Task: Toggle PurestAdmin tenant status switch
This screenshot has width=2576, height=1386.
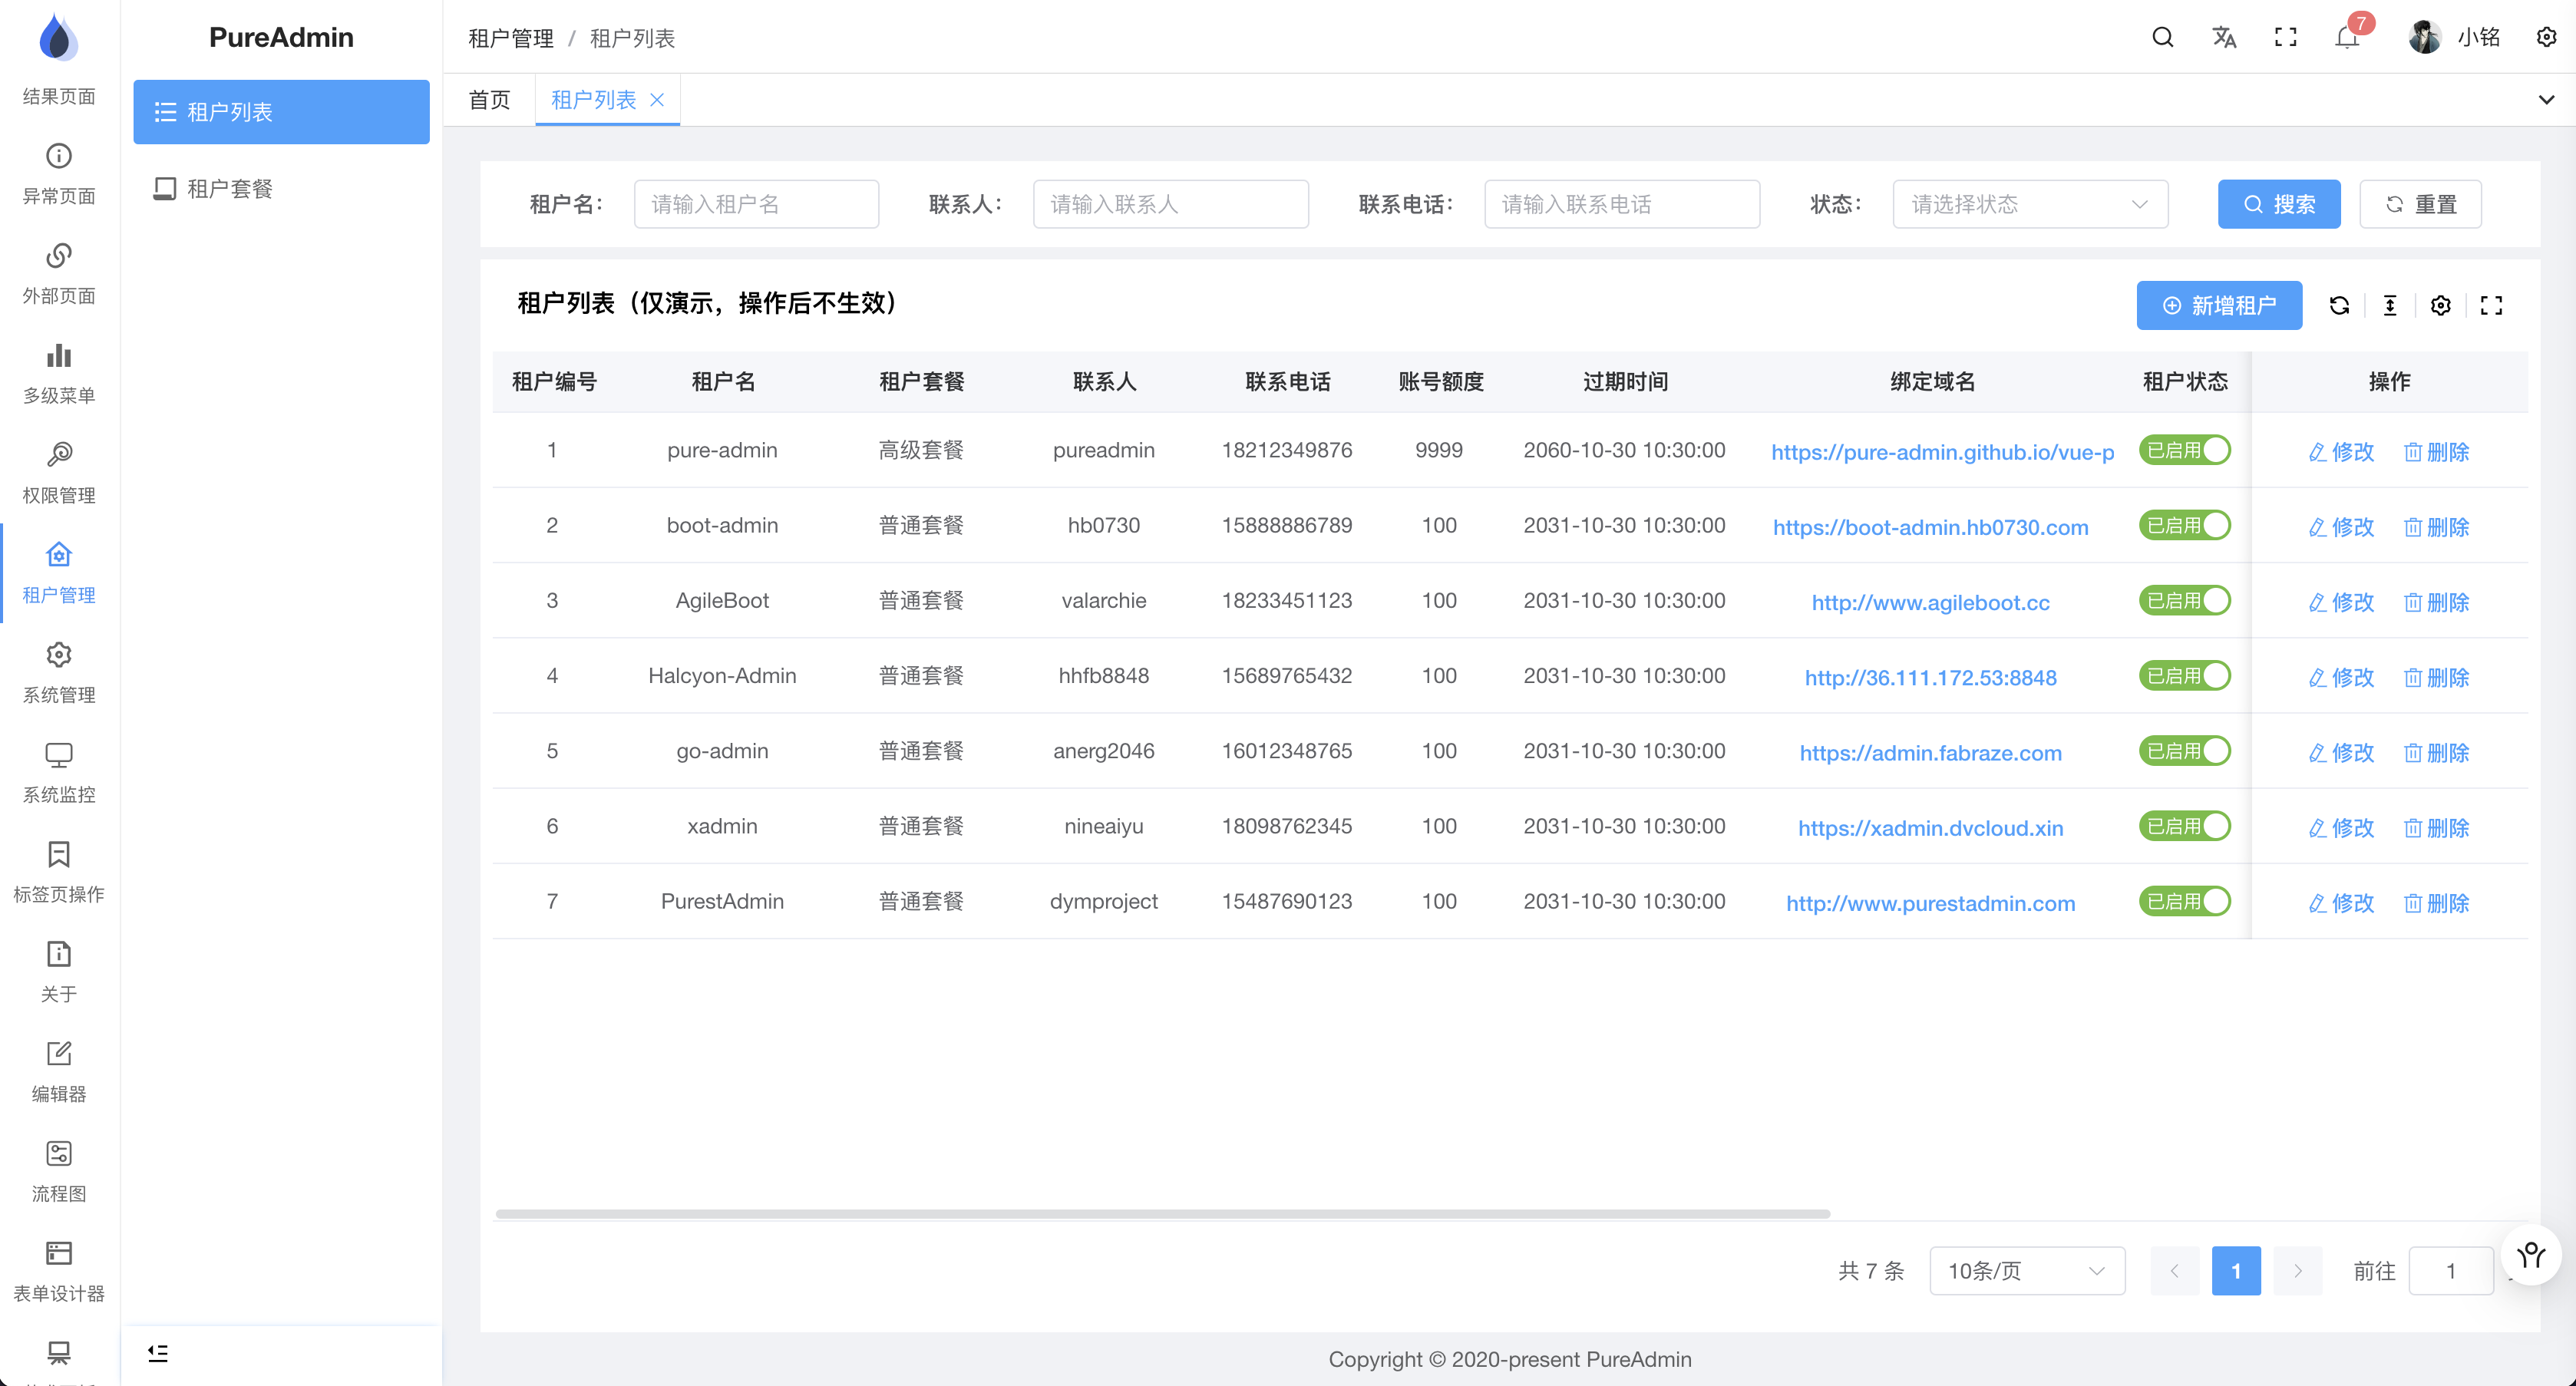Action: tap(2185, 901)
